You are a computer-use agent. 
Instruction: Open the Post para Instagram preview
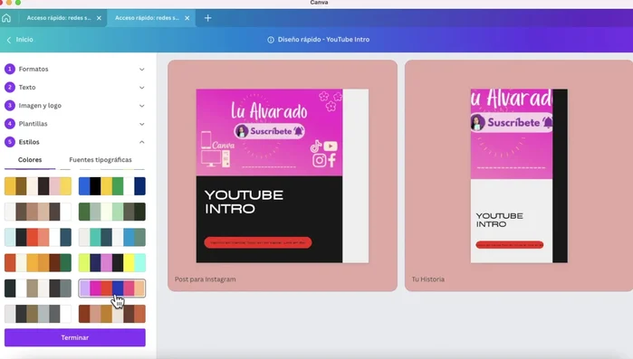283,175
